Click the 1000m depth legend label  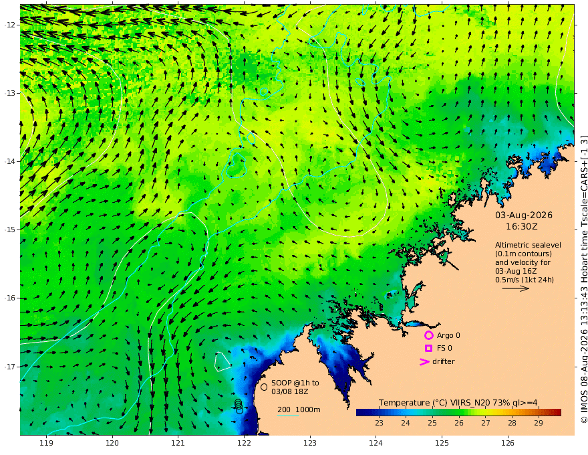(308, 409)
